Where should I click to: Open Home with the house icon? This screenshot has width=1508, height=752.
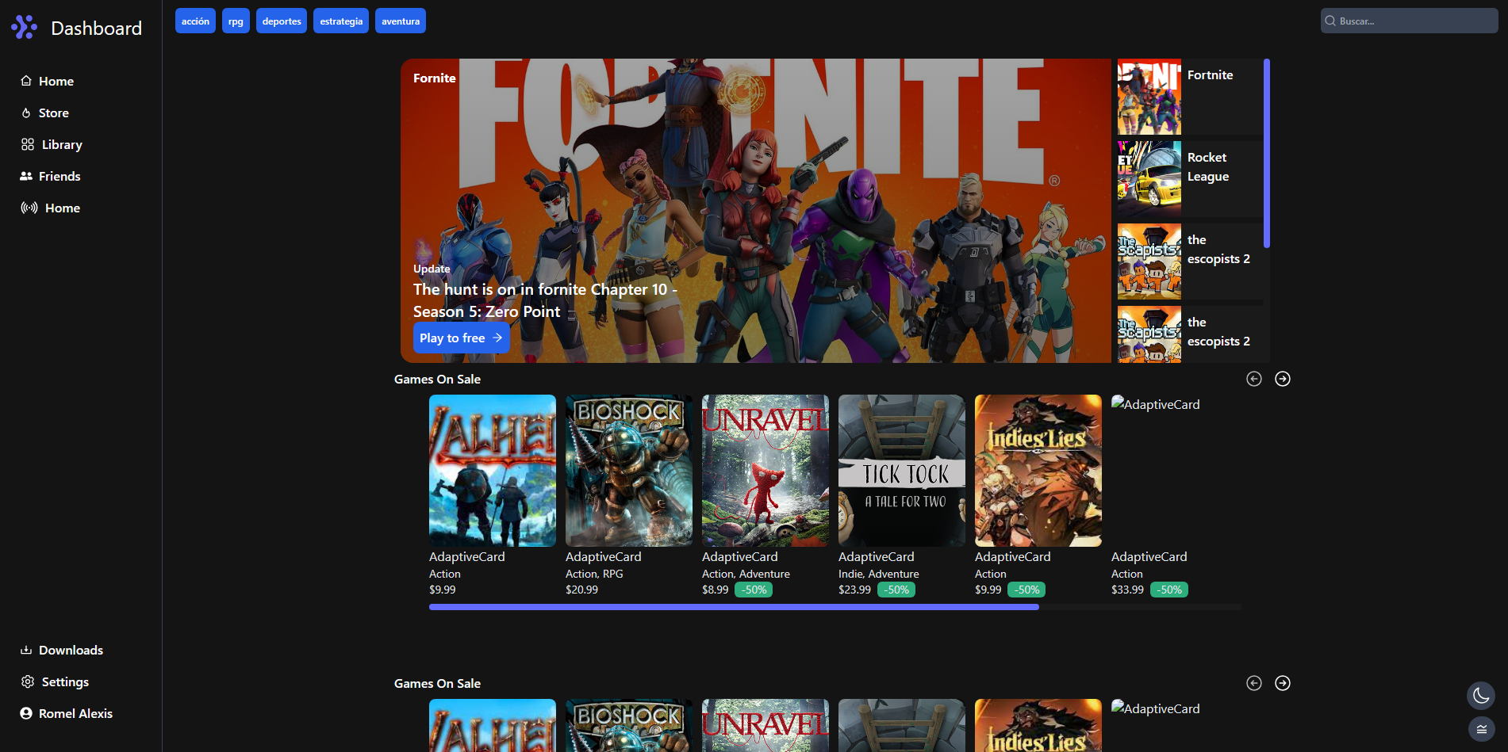click(x=47, y=81)
